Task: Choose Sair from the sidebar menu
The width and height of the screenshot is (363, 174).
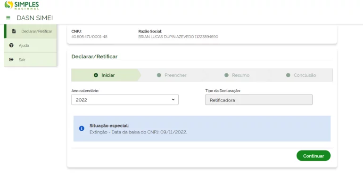Action: tap(30, 60)
